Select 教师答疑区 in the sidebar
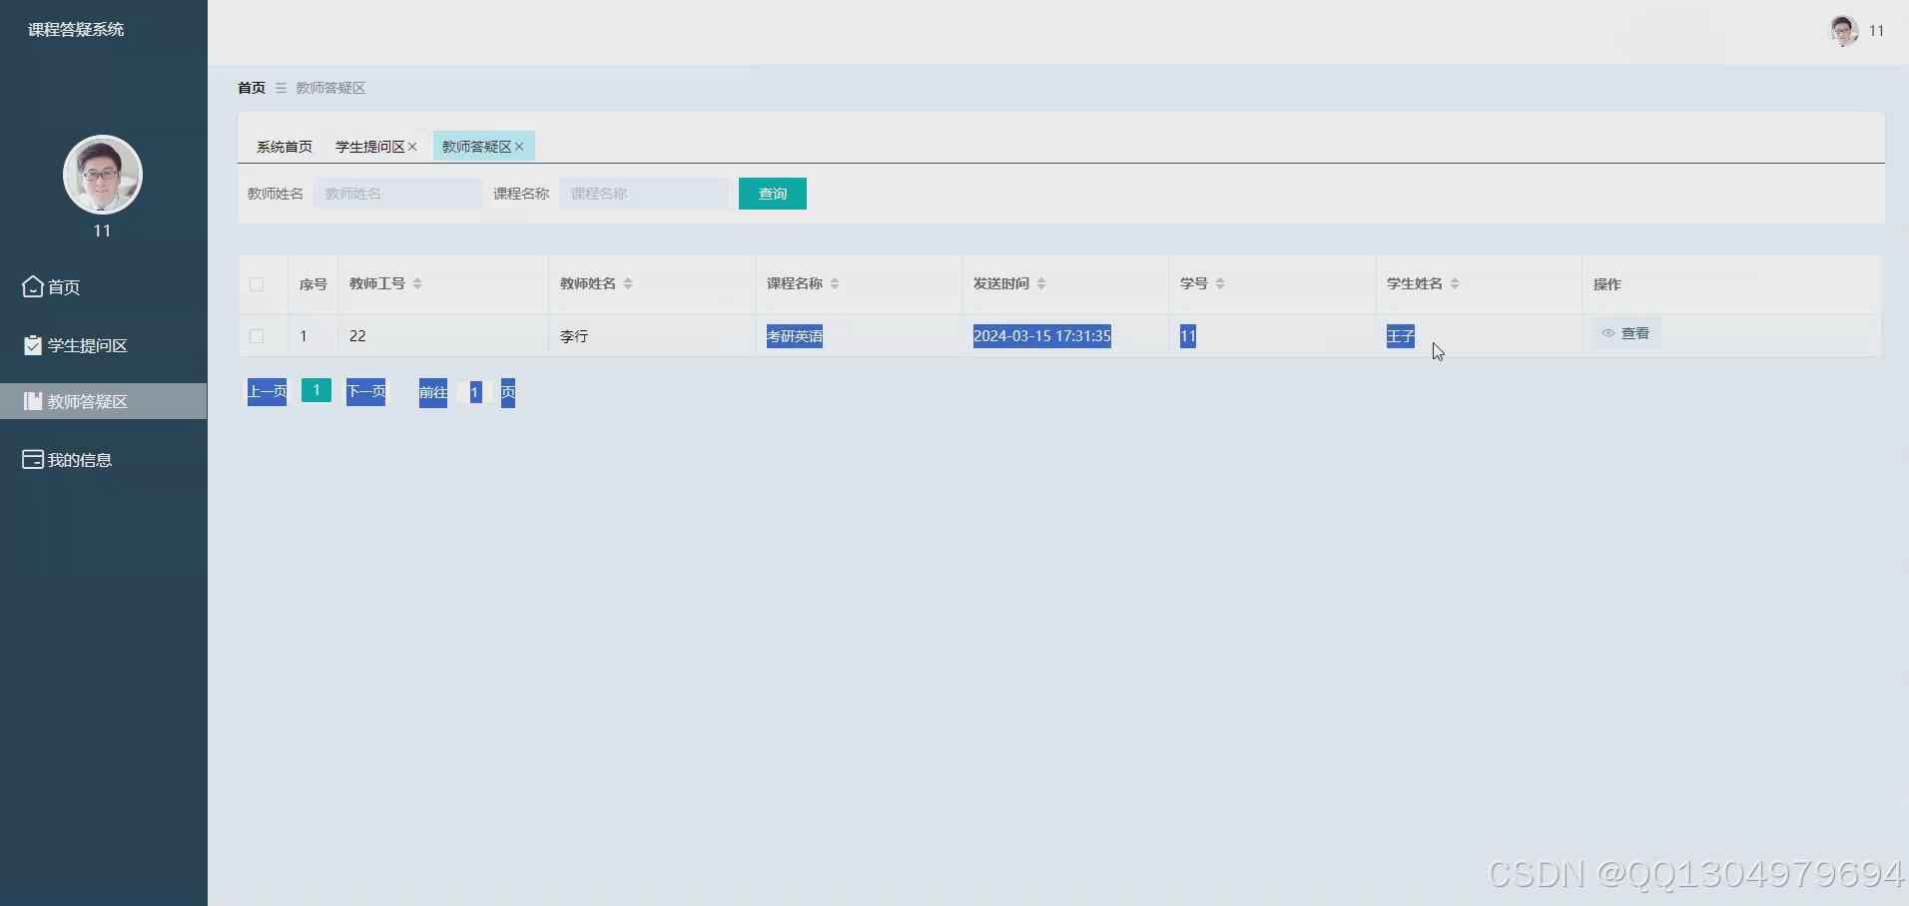Viewport: 1909px width, 906px height. point(103,401)
